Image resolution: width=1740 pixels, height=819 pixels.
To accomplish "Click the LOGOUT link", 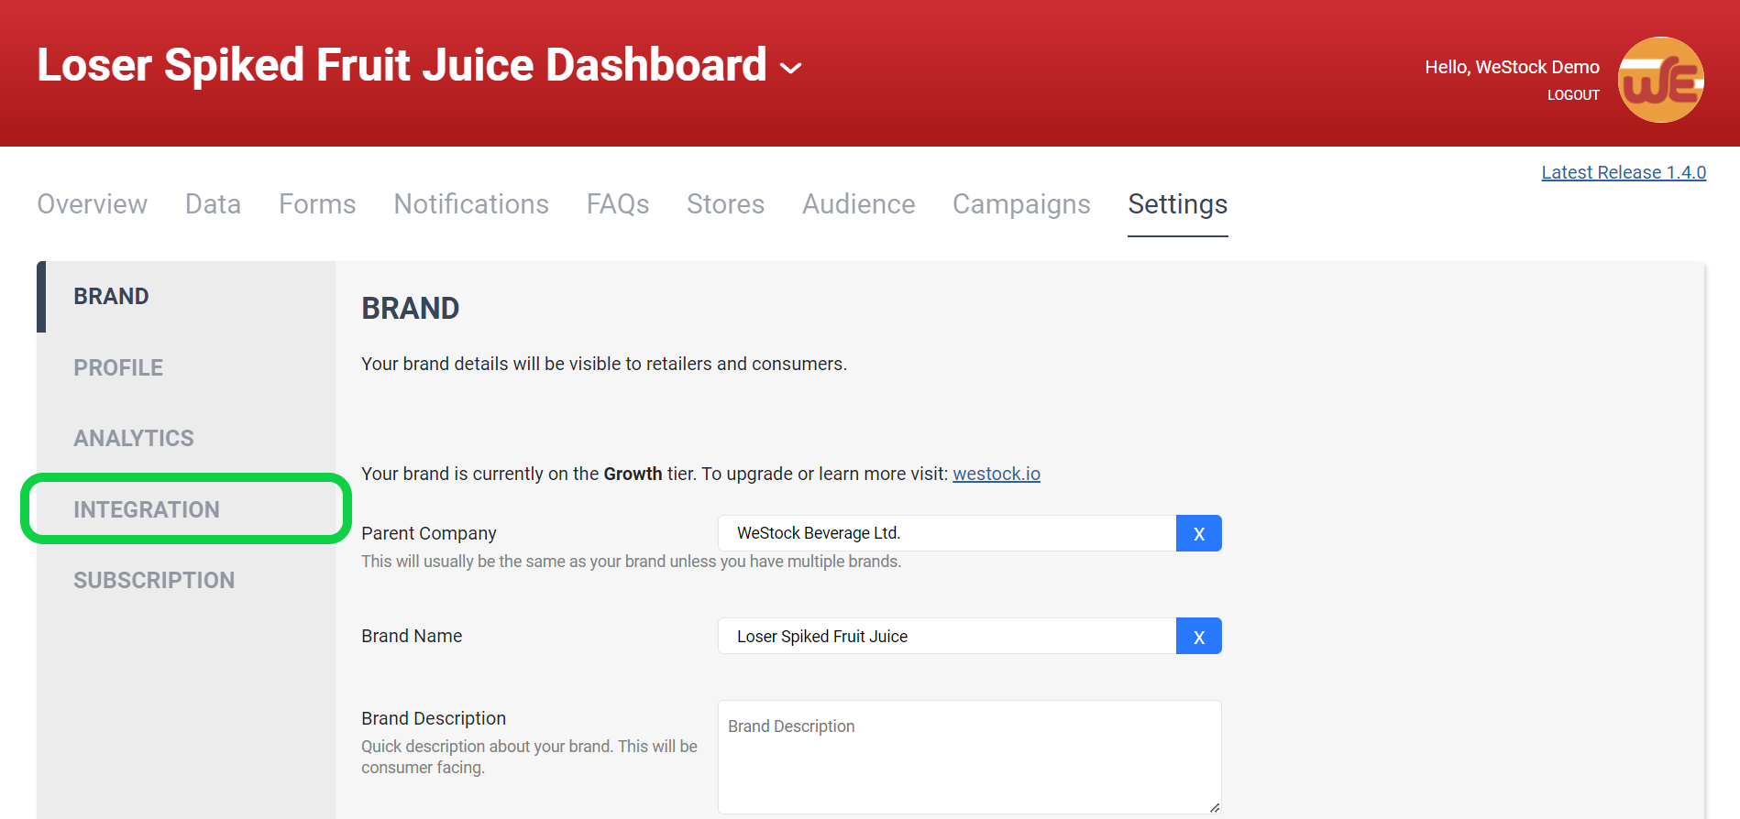I will click(1573, 95).
